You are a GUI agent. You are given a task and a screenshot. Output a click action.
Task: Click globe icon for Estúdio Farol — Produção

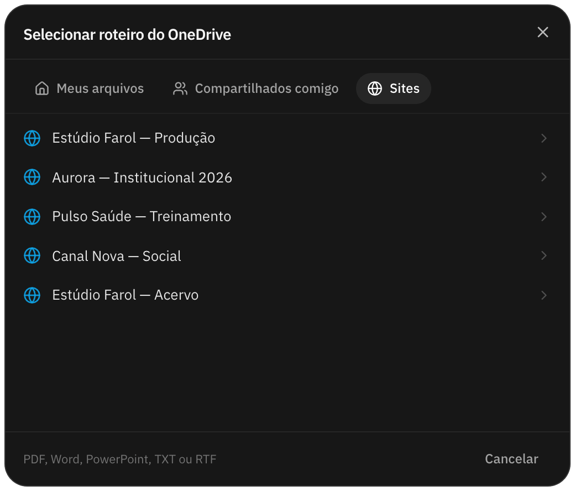click(32, 138)
